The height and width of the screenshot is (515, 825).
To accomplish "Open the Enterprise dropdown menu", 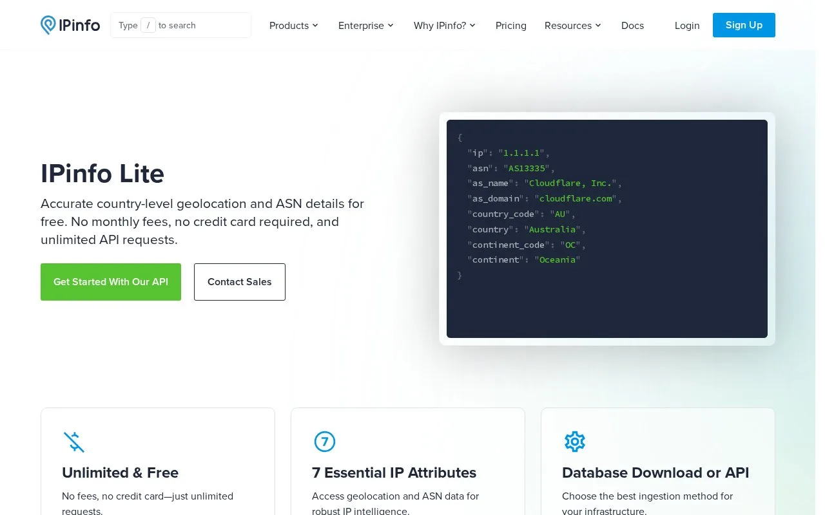I will (x=366, y=25).
